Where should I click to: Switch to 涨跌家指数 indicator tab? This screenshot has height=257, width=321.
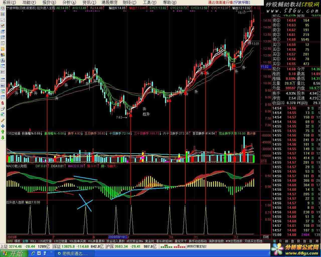(216, 241)
